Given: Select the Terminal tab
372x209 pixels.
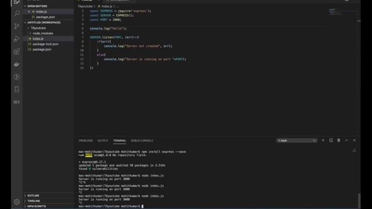Looking at the screenshot, I should (x=120, y=140).
